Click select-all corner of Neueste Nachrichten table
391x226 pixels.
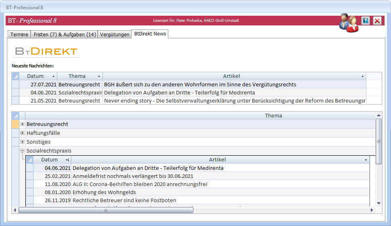click(15, 76)
